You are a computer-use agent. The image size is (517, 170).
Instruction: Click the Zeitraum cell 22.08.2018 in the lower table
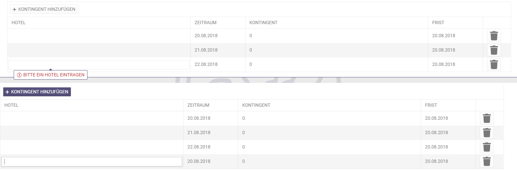click(199, 147)
